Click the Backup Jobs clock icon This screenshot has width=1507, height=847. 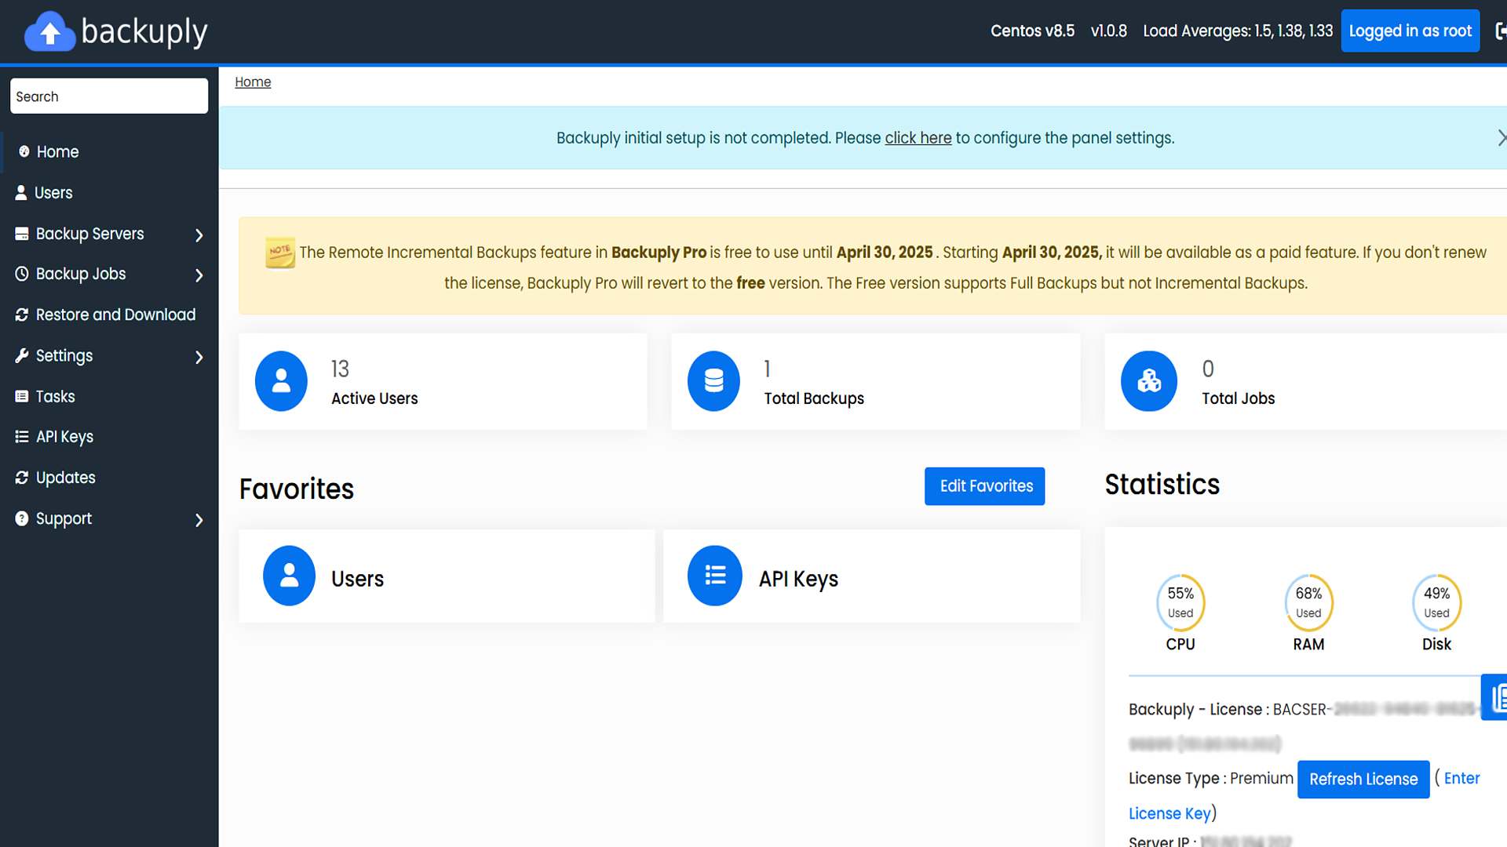22,274
